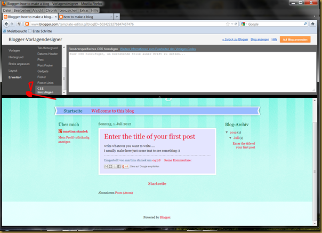The height and width of the screenshot is (233, 322).
Task: Click the profile icon beside martina staniek
Action: (x=60, y=131)
